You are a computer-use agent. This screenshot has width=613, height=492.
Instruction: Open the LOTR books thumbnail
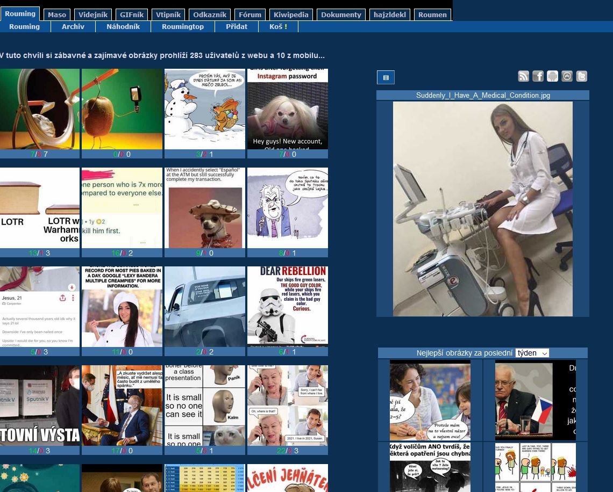pos(39,208)
